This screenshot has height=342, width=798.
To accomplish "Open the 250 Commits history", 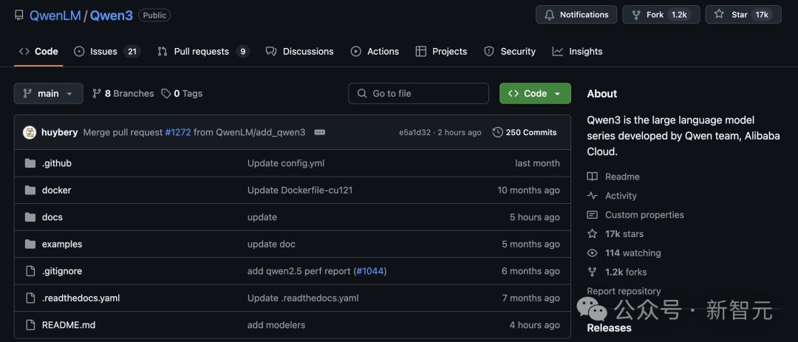I will pos(525,132).
